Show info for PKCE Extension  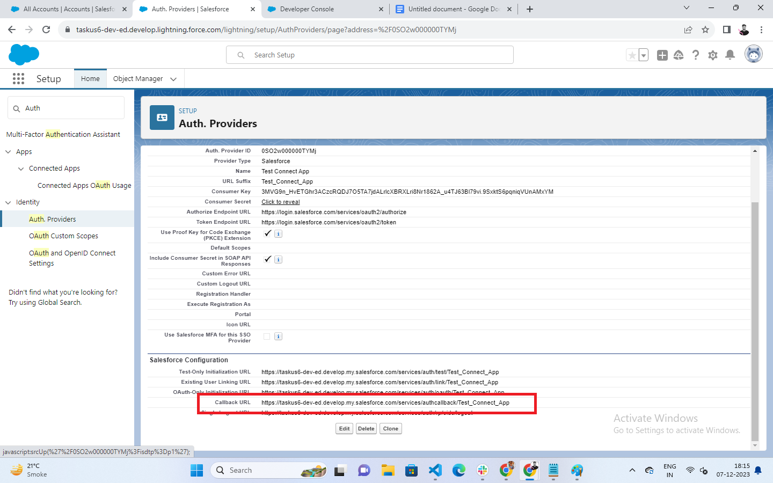[x=278, y=234]
